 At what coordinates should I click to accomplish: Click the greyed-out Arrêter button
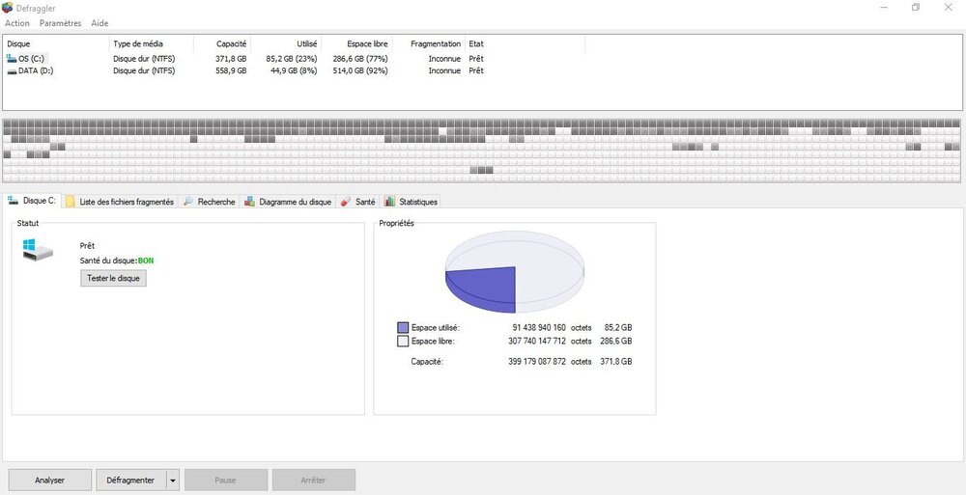(314, 481)
